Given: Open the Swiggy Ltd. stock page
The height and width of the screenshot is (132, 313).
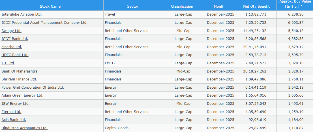Looking at the screenshot, I should pyautogui.click(x=11, y=31).
